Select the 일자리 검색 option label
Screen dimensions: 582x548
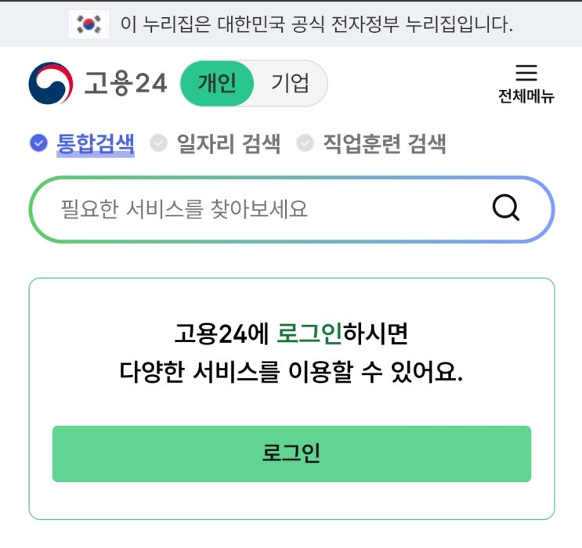[x=228, y=143]
